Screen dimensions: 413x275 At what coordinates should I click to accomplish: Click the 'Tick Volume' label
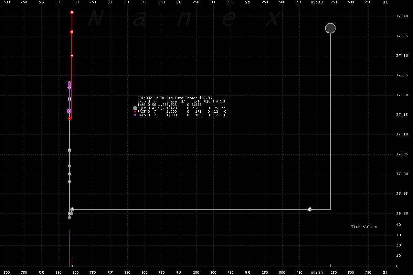[x=364, y=227]
